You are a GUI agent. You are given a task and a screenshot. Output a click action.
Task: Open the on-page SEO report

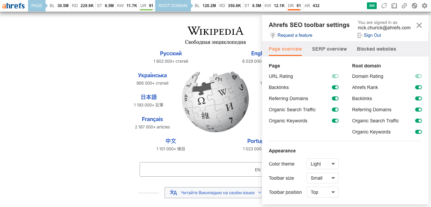pos(394,6)
